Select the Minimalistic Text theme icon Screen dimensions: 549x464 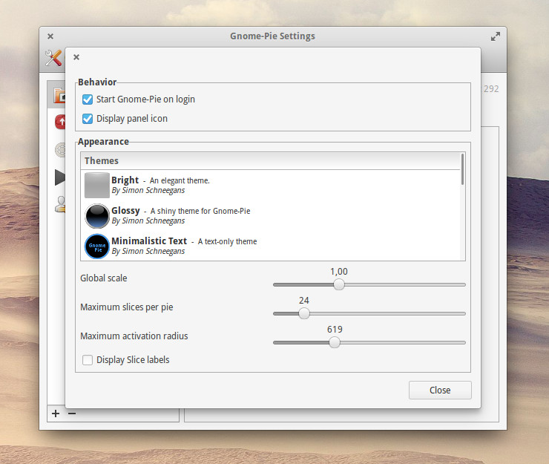[x=97, y=246]
